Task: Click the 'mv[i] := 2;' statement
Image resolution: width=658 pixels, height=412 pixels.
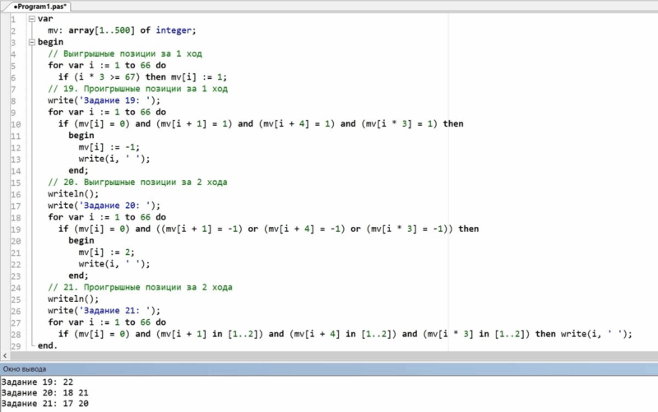Action: (107, 252)
